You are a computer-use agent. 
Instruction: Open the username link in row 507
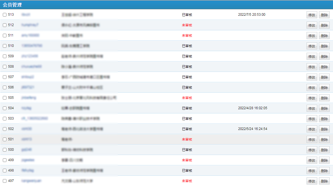pyautogui.click(x=28, y=77)
